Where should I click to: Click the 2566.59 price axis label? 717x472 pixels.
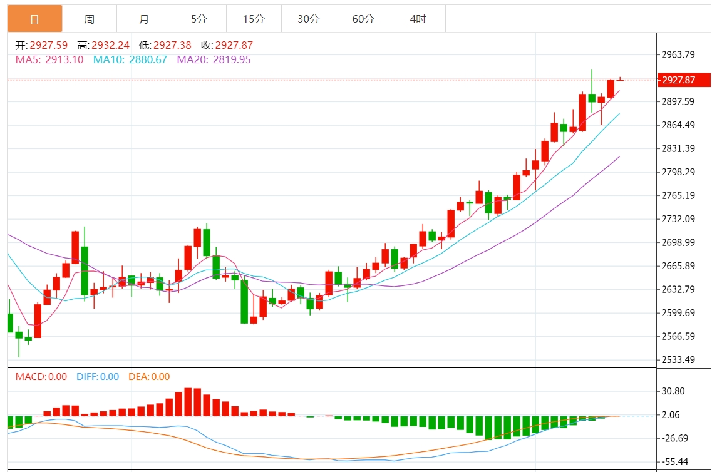(678, 336)
